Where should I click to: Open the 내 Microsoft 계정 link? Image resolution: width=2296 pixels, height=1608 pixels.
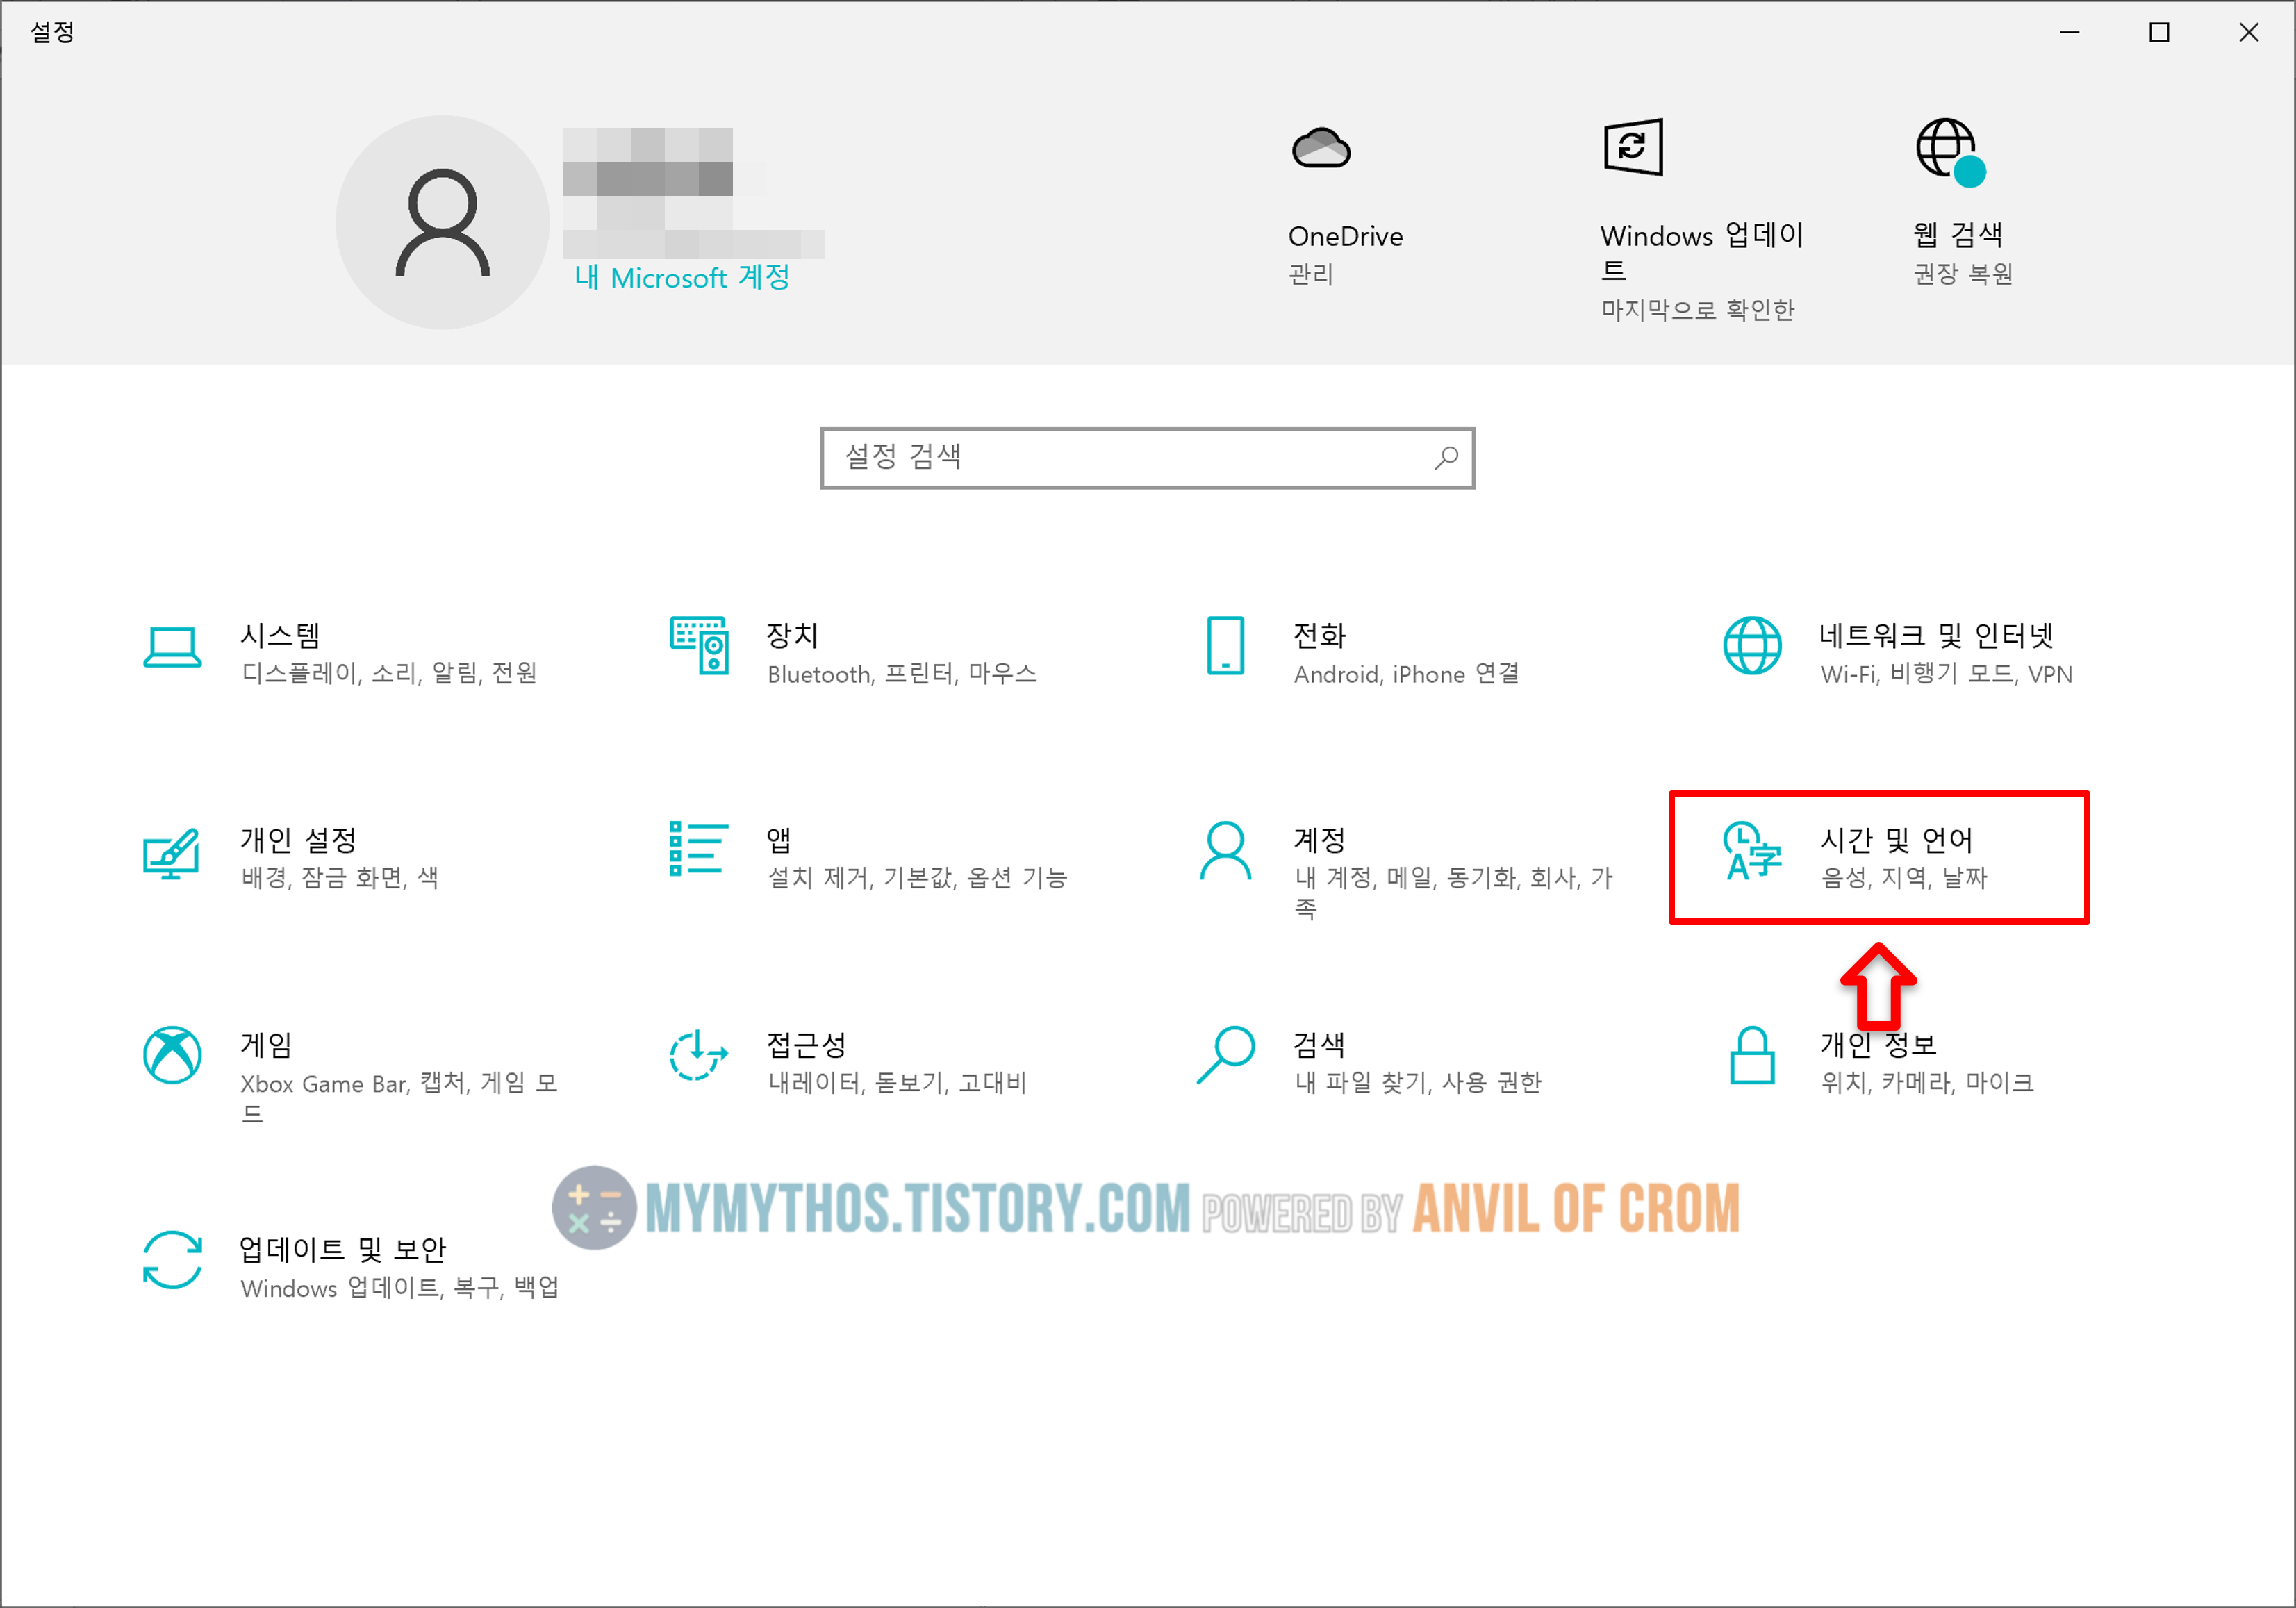coord(682,278)
